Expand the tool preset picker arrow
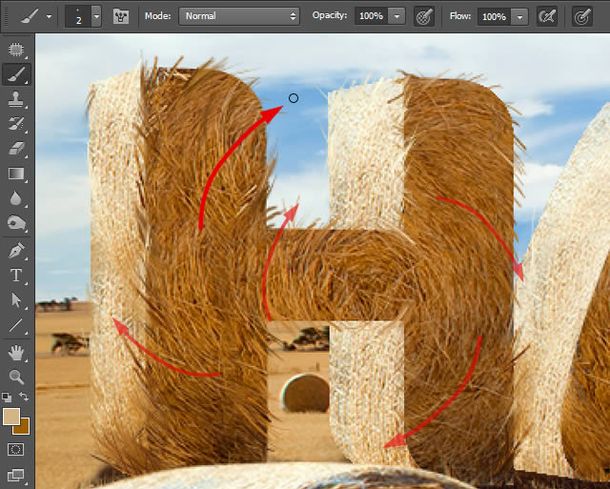The width and height of the screenshot is (610, 489). click(x=49, y=17)
